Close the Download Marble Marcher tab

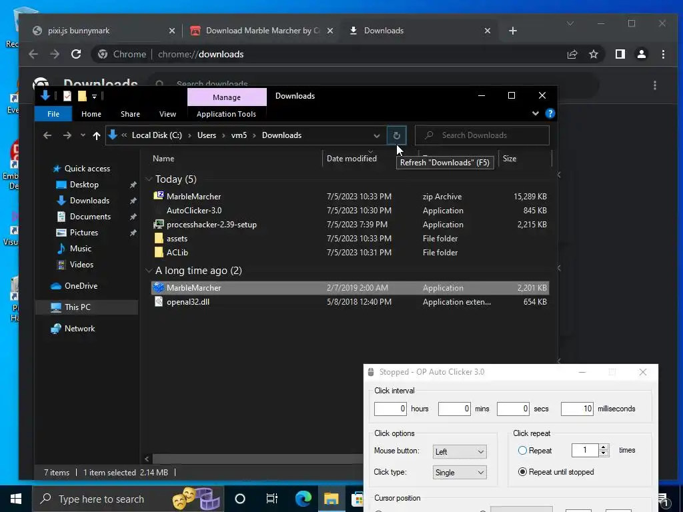[329, 31]
